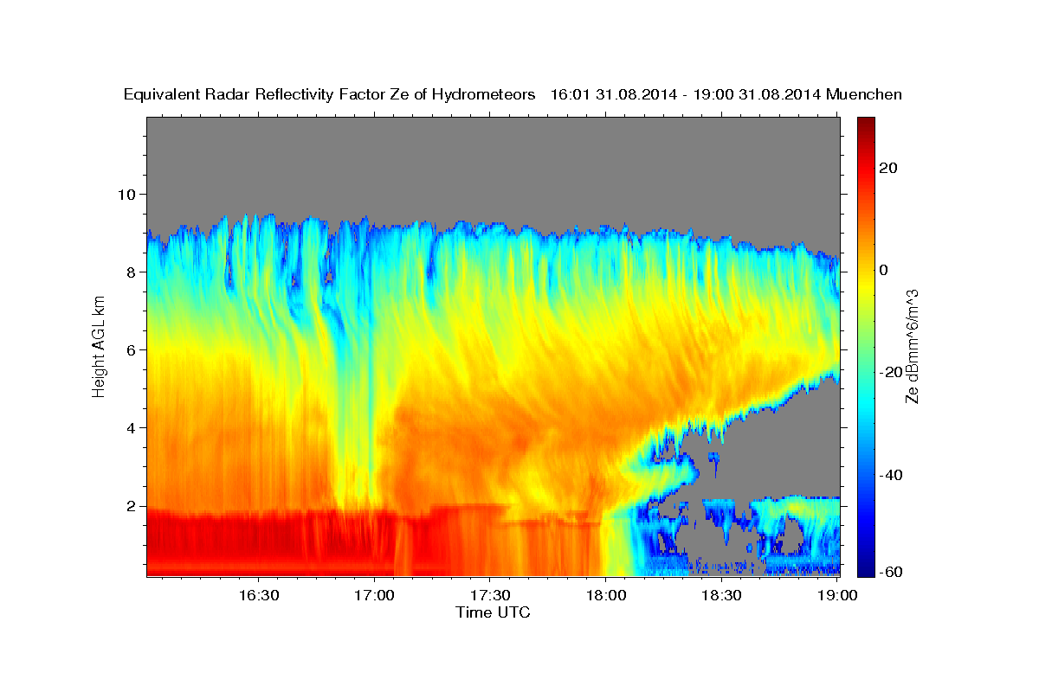Screen dimensions: 1039x692
Task: Click the 16:30 time tick label
Action: 259,595
